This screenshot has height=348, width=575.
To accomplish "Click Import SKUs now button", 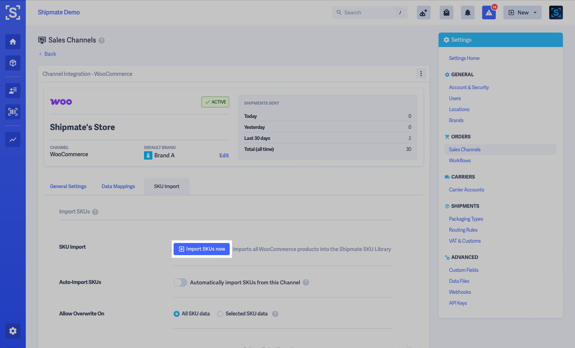I will tap(202, 249).
